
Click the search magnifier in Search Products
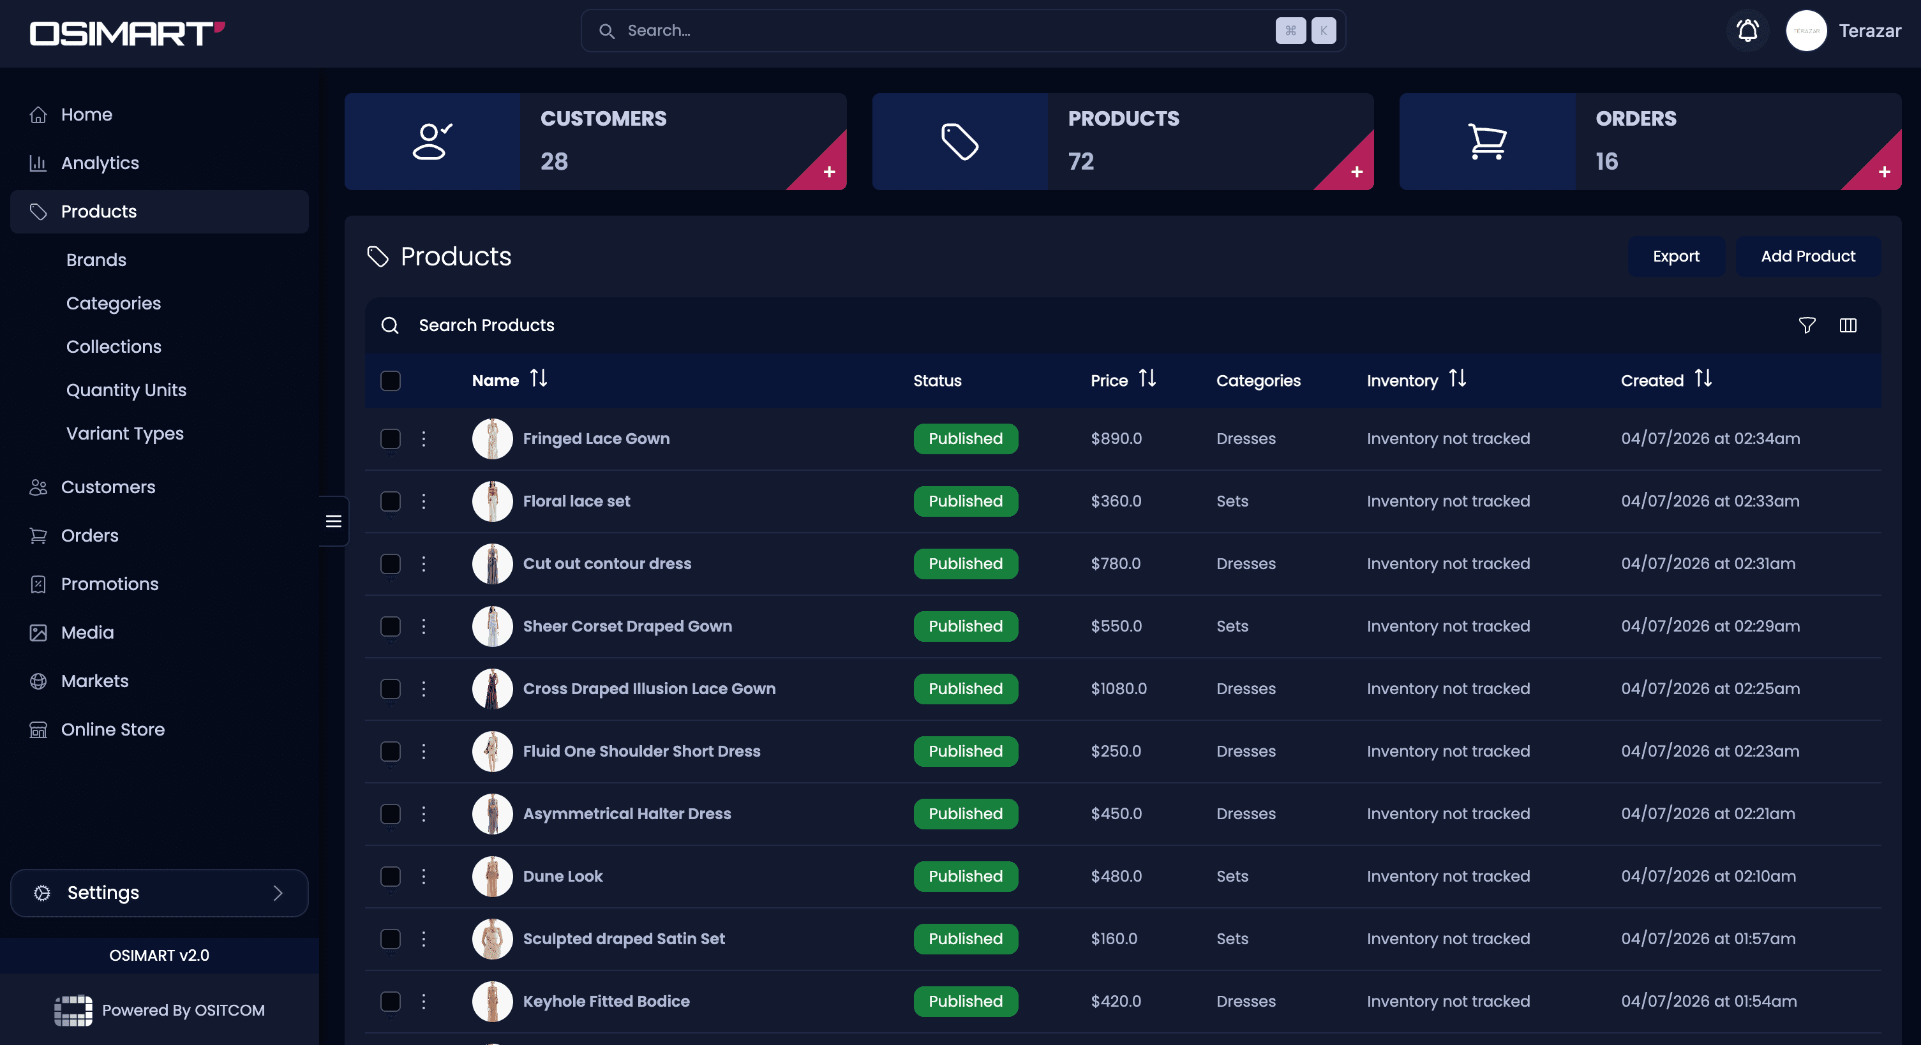coord(390,325)
